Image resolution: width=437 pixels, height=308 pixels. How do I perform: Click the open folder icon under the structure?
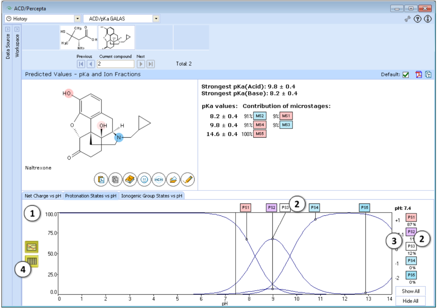coord(173,179)
